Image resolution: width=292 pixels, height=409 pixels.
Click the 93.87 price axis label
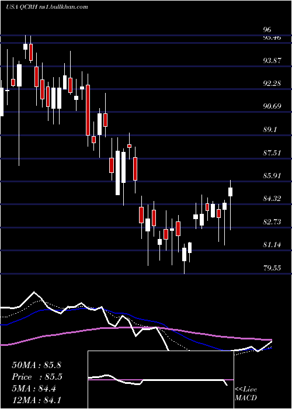[x=272, y=61]
